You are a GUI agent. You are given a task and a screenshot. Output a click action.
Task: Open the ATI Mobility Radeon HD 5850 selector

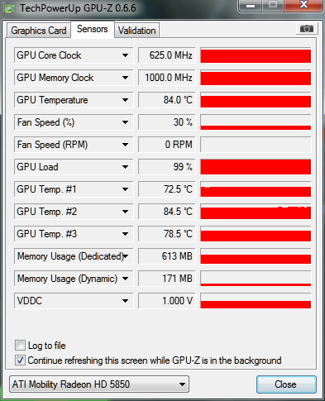99,384
